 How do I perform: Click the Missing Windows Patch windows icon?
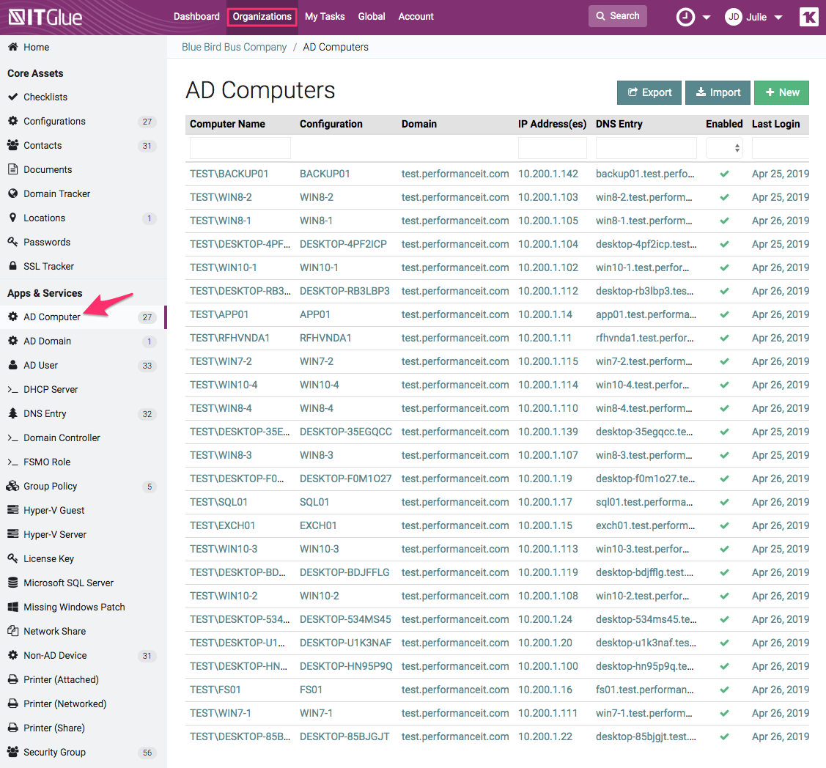click(12, 607)
